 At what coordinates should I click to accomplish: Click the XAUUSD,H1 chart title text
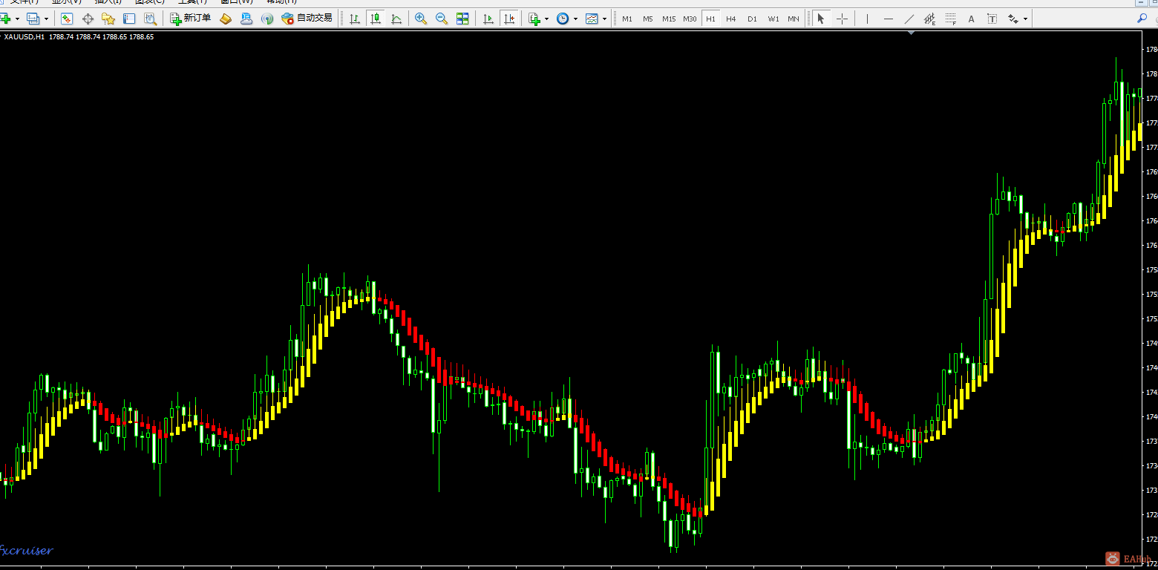pyautogui.click(x=24, y=36)
